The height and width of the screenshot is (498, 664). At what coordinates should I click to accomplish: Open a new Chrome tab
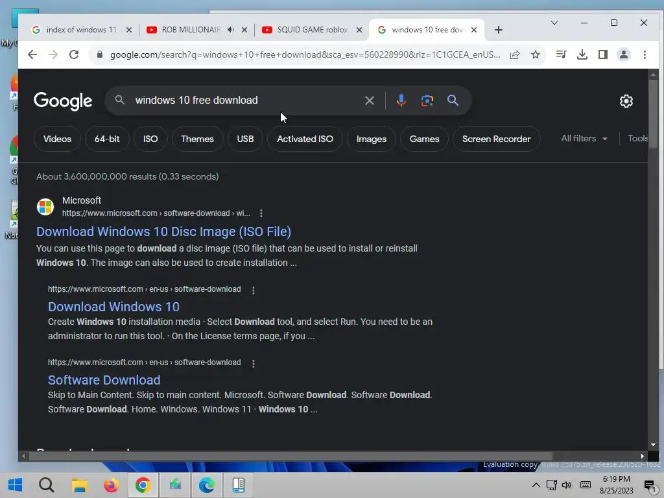click(x=499, y=30)
